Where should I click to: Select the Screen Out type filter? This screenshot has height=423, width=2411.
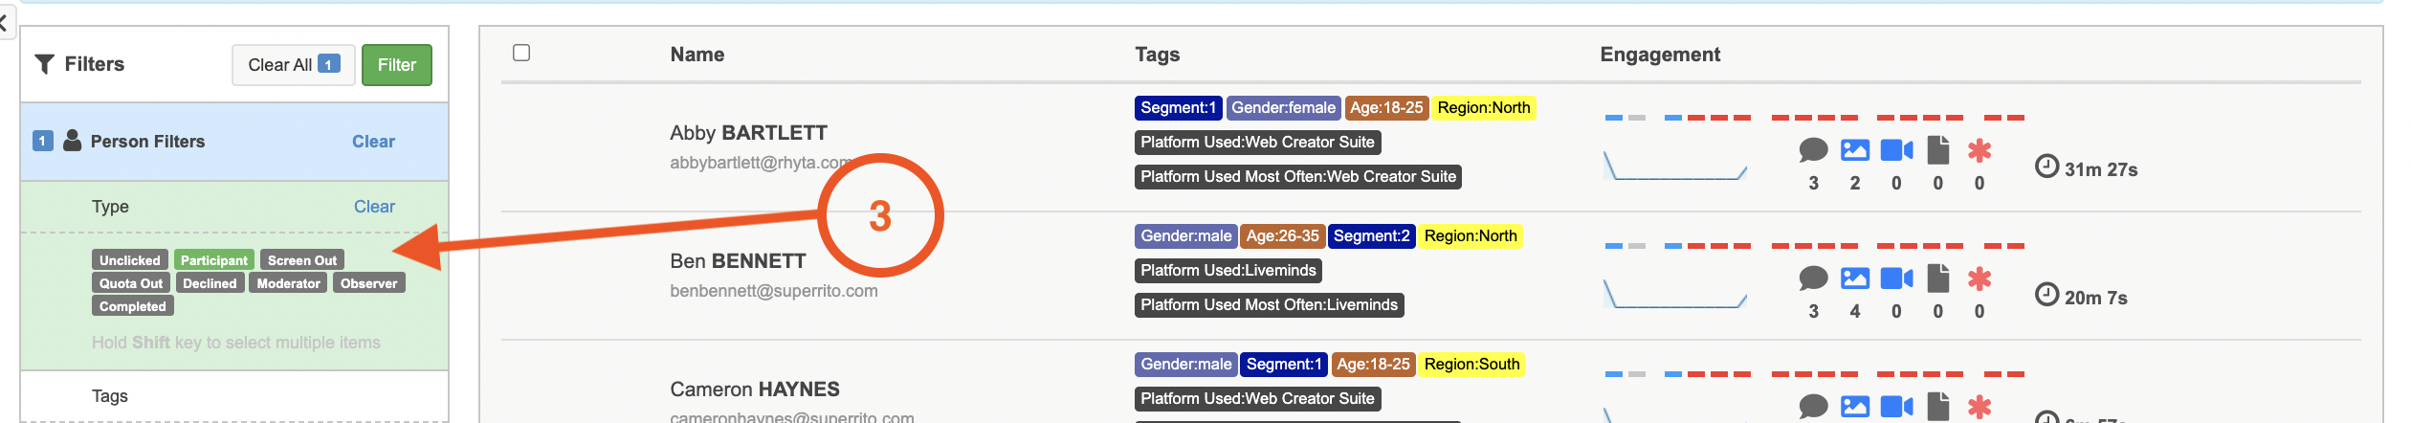pos(301,260)
